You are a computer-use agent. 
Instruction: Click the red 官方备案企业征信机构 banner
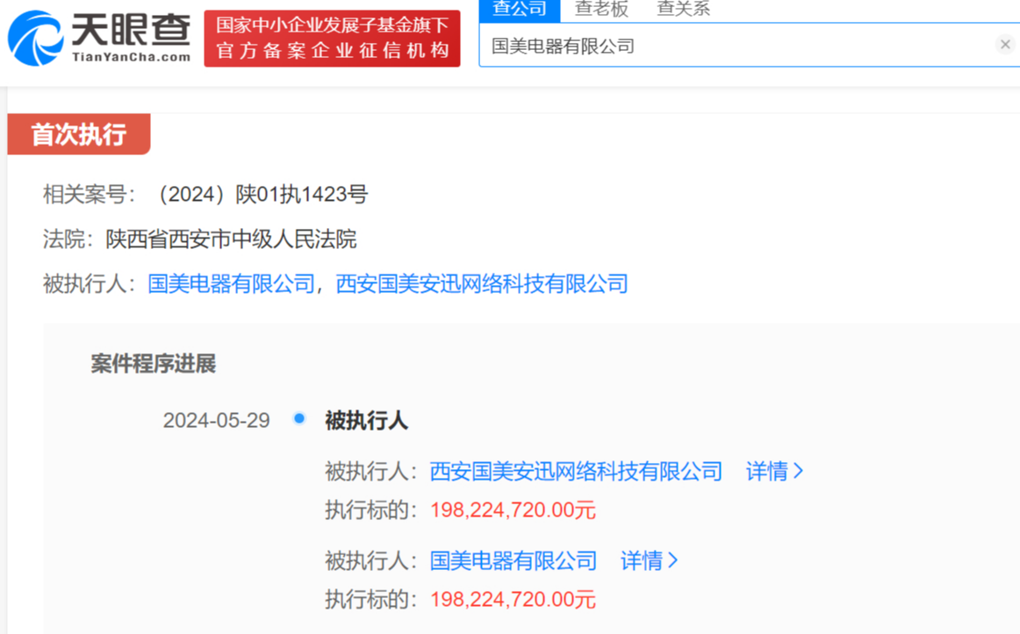tap(332, 39)
